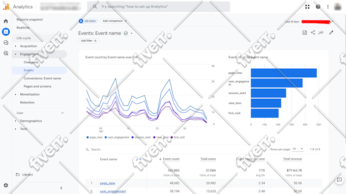Open the Insights sparkline icon
The width and height of the screenshot is (346, 194).
(x=321, y=33)
